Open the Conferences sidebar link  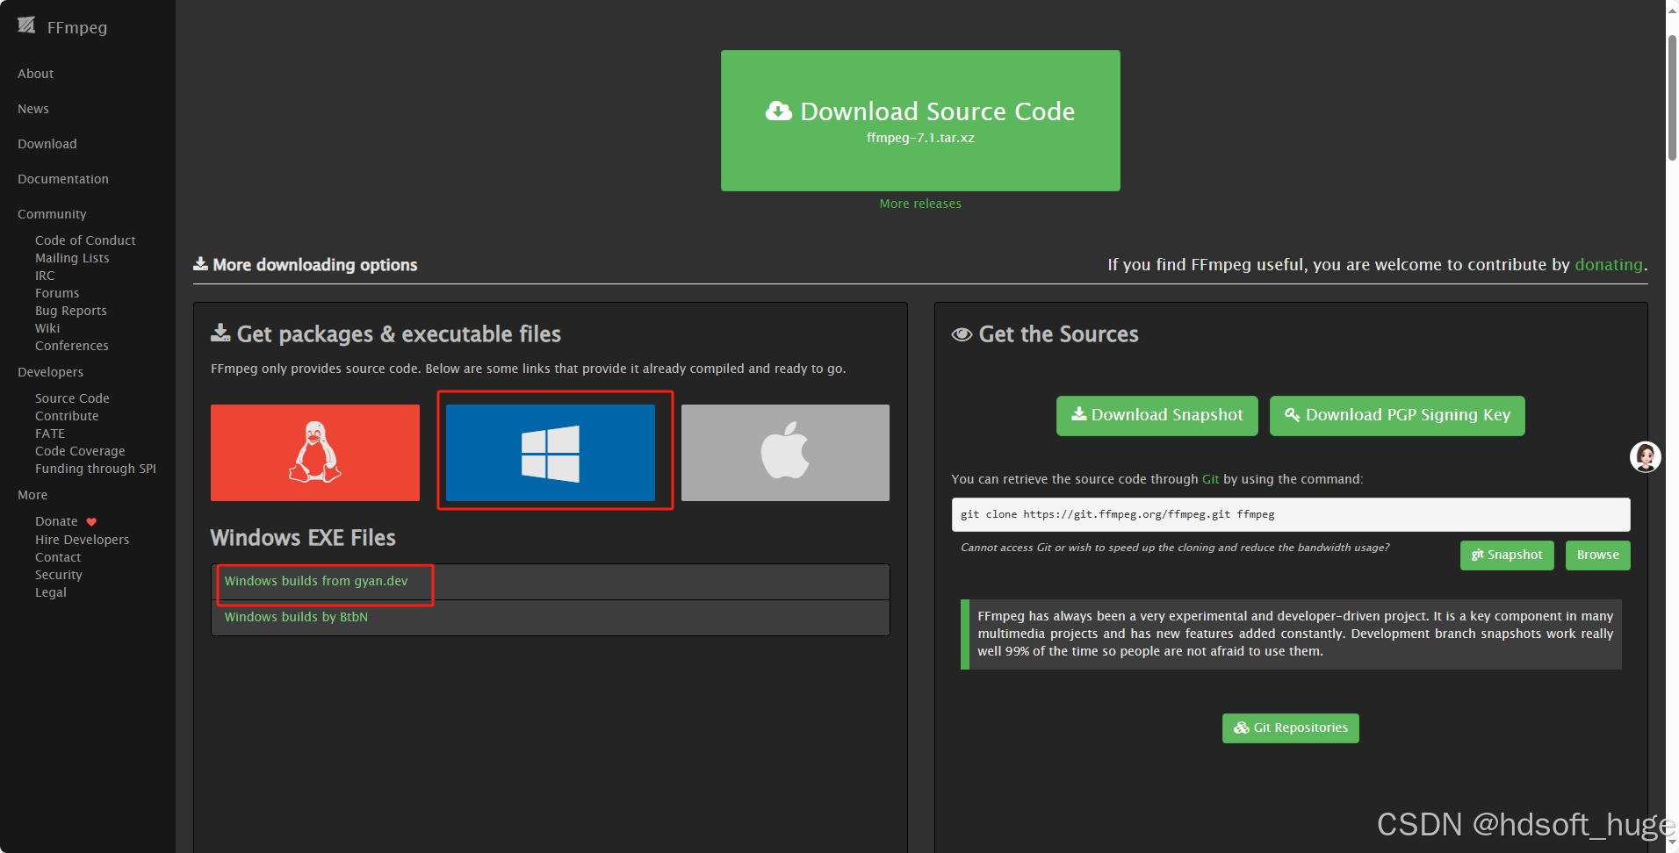click(x=72, y=346)
